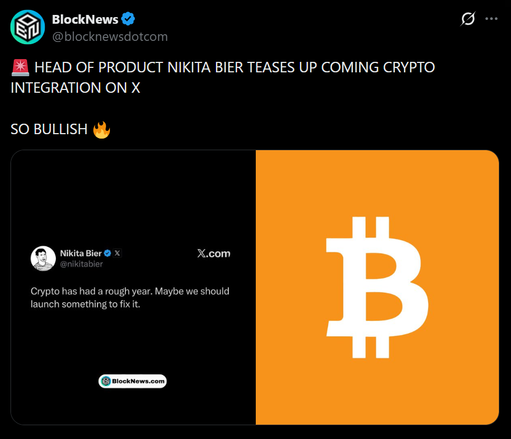Viewport: 511px width, 439px height.
Task: Open the @blocknewsdotcom handle link
Action: [109, 37]
